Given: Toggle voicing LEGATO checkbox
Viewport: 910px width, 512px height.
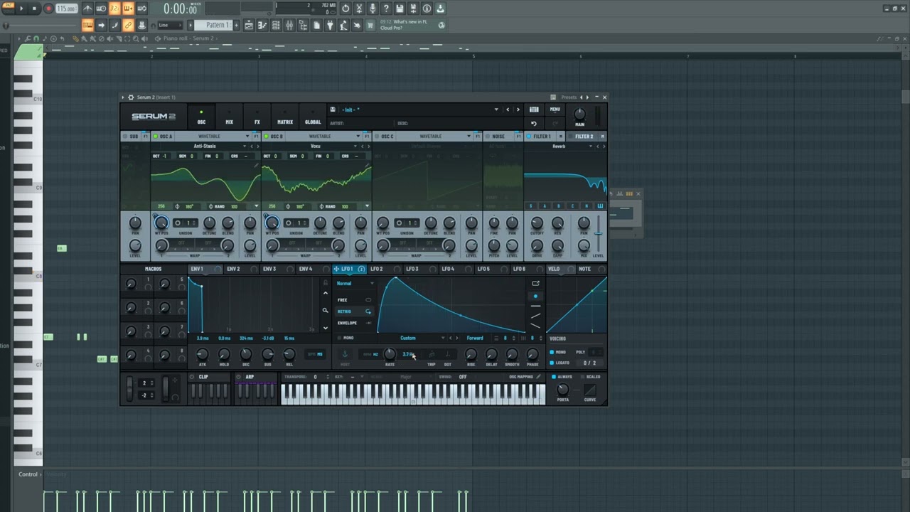Looking at the screenshot, I should 552,363.
